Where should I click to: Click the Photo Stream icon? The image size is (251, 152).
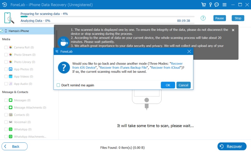[11, 55]
